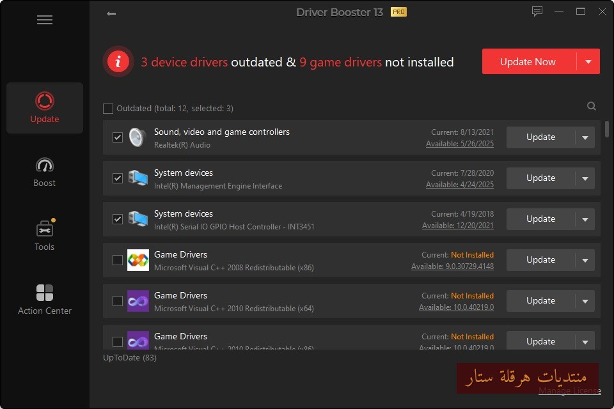This screenshot has width=614, height=409.
Task: Select 'Current: 4/19/2018' text
Action: tap(462, 214)
